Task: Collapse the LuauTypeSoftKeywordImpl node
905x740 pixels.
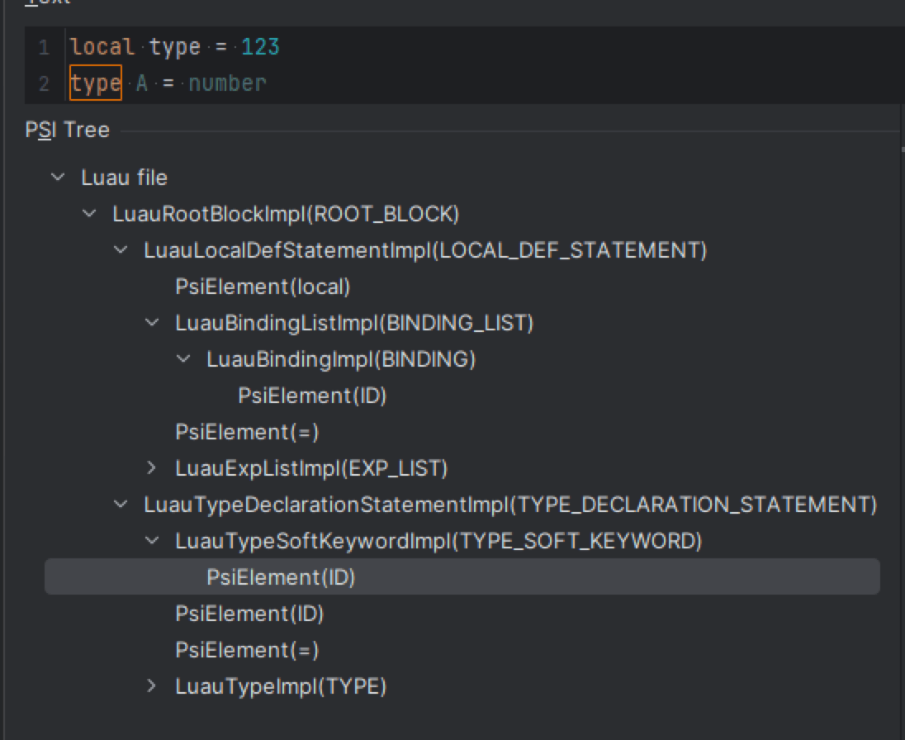Action: 151,541
